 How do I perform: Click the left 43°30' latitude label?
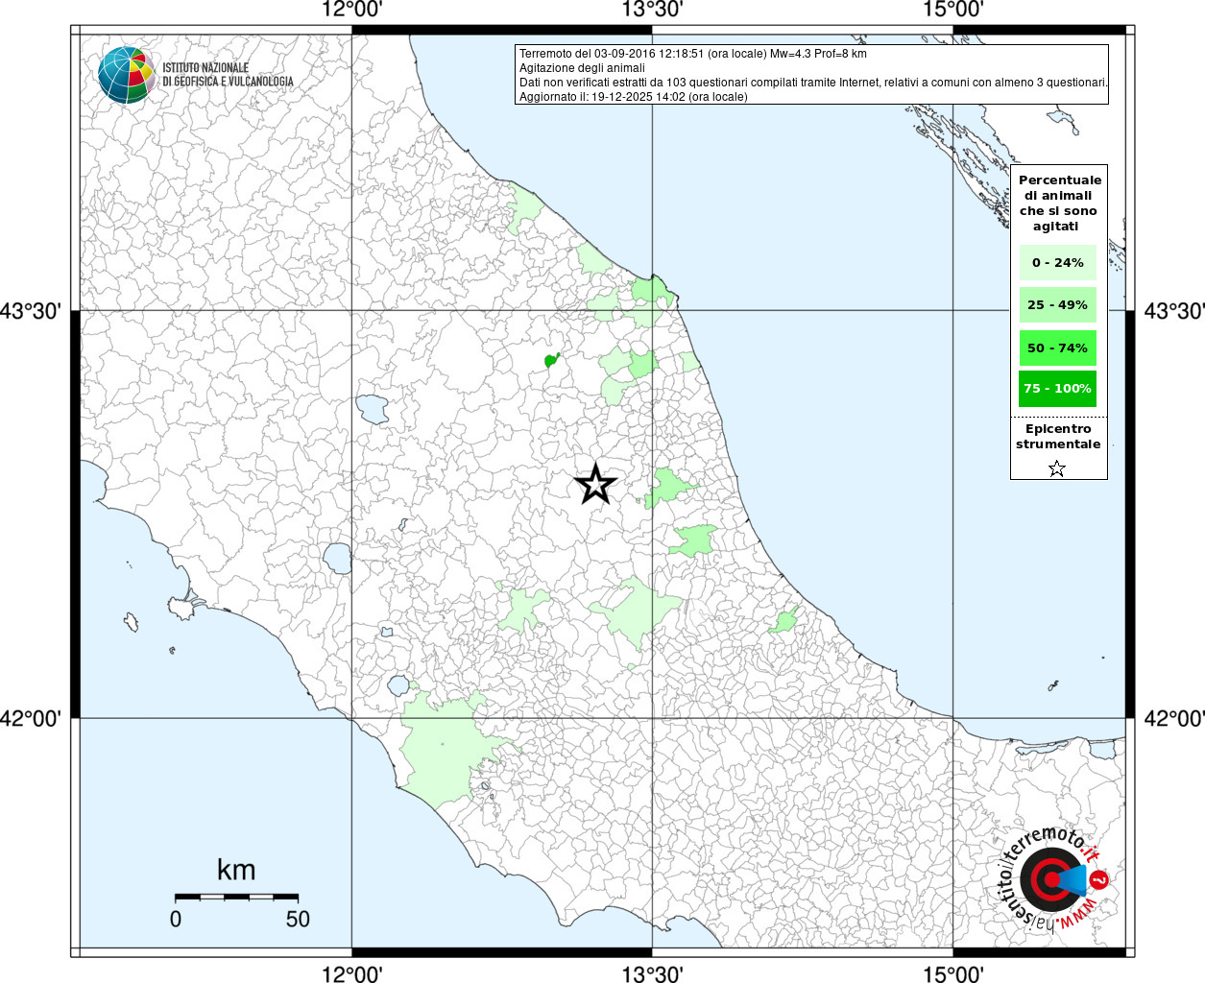pyautogui.click(x=36, y=311)
